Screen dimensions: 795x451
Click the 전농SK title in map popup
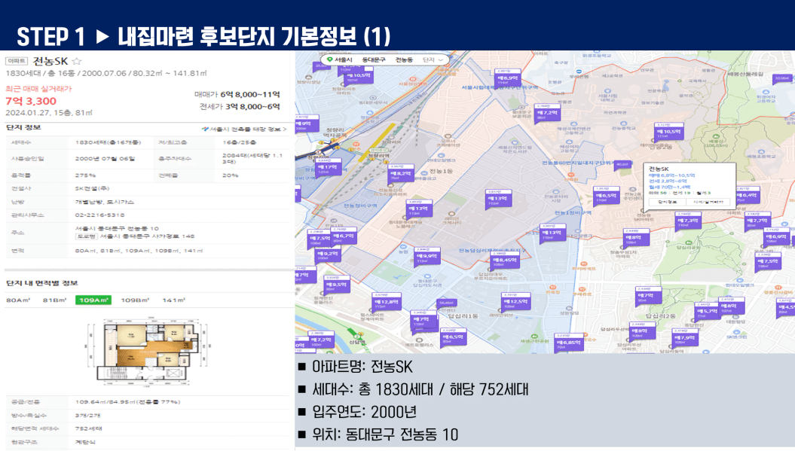point(659,169)
